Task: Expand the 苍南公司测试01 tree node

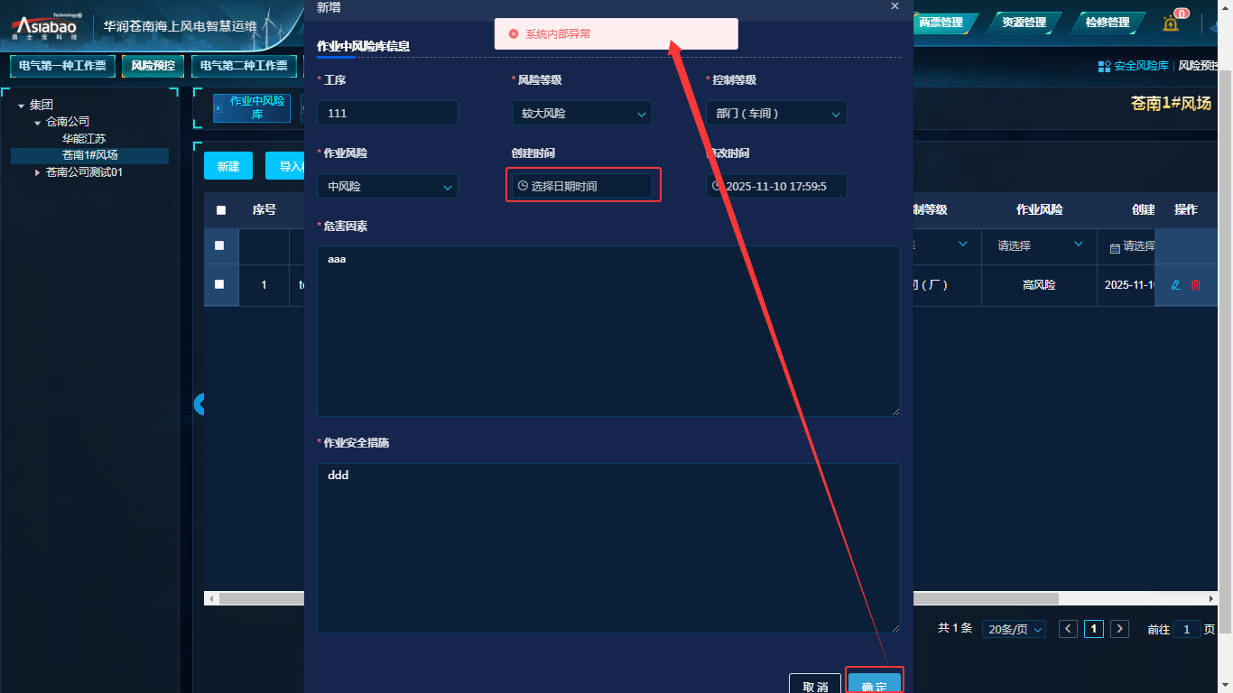Action: 37,172
